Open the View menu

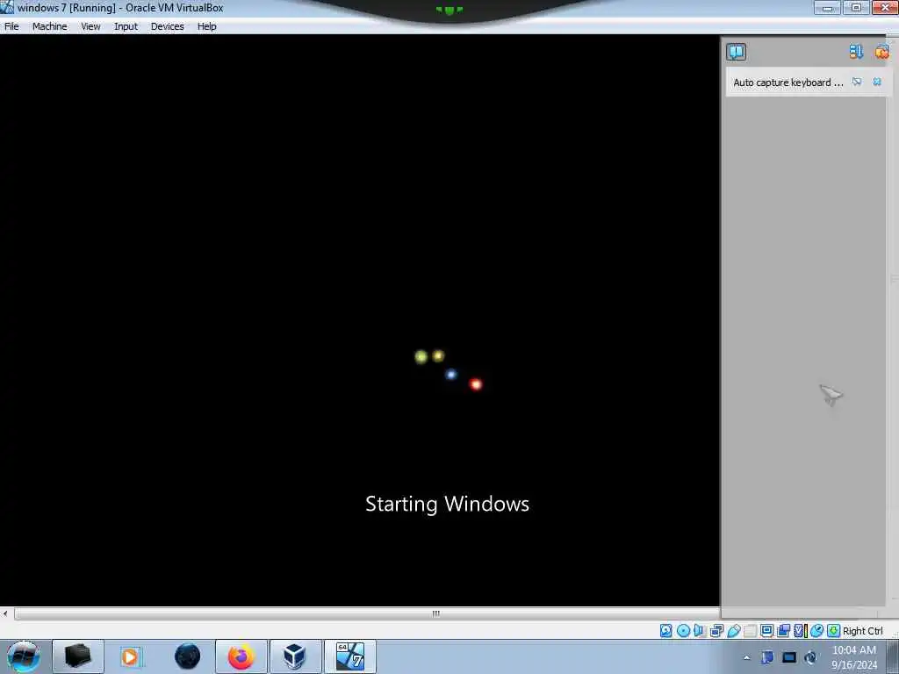pos(90,26)
